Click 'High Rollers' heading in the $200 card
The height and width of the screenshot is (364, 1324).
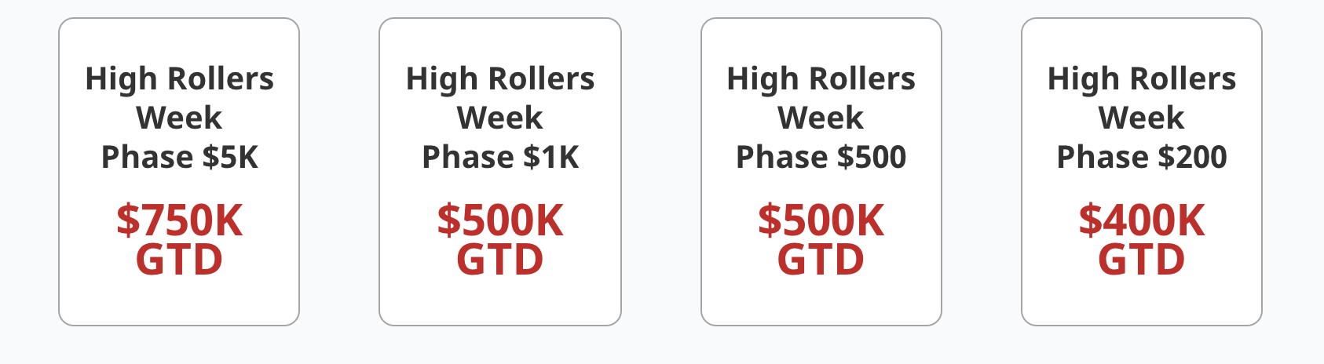pos(1141,79)
